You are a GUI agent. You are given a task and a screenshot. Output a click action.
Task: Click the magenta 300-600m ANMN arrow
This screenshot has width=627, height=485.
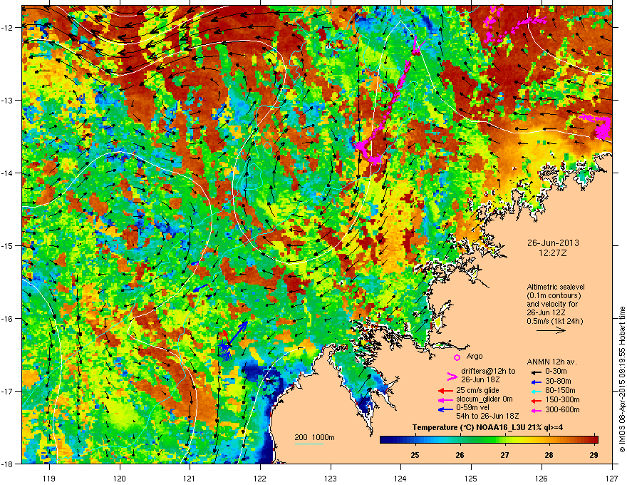[x=535, y=410]
